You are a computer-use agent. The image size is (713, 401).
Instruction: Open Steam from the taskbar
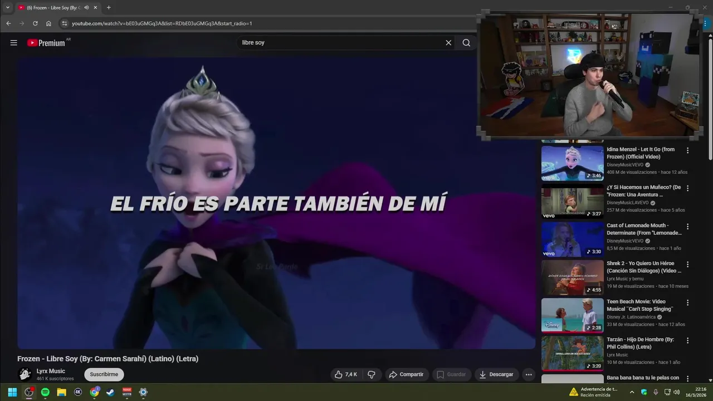(x=111, y=392)
